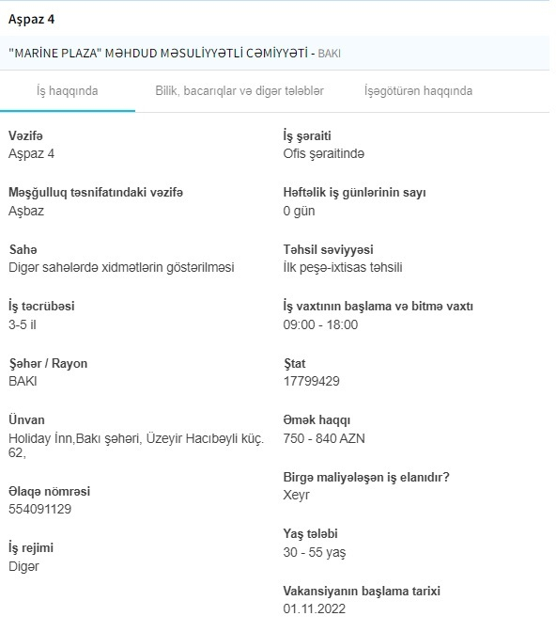Click the MARINE PLAZA company name
Viewport: 556px width, 632px height.
(158, 54)
